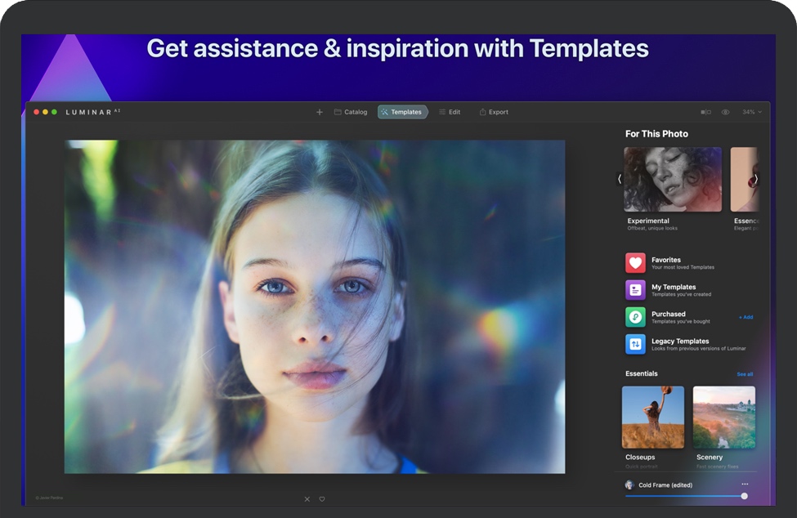Open Favorites via the red heart icon
Screen dimensions: 797x518
(x=635, y=263)
